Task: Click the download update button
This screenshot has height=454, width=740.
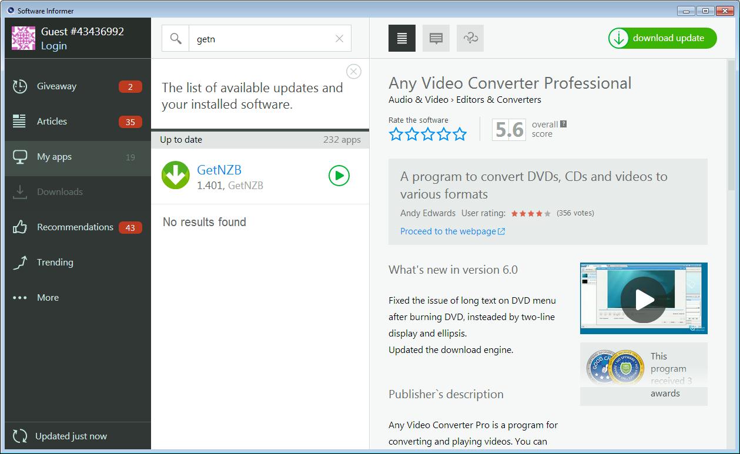Action: click(x=662, y=38)
